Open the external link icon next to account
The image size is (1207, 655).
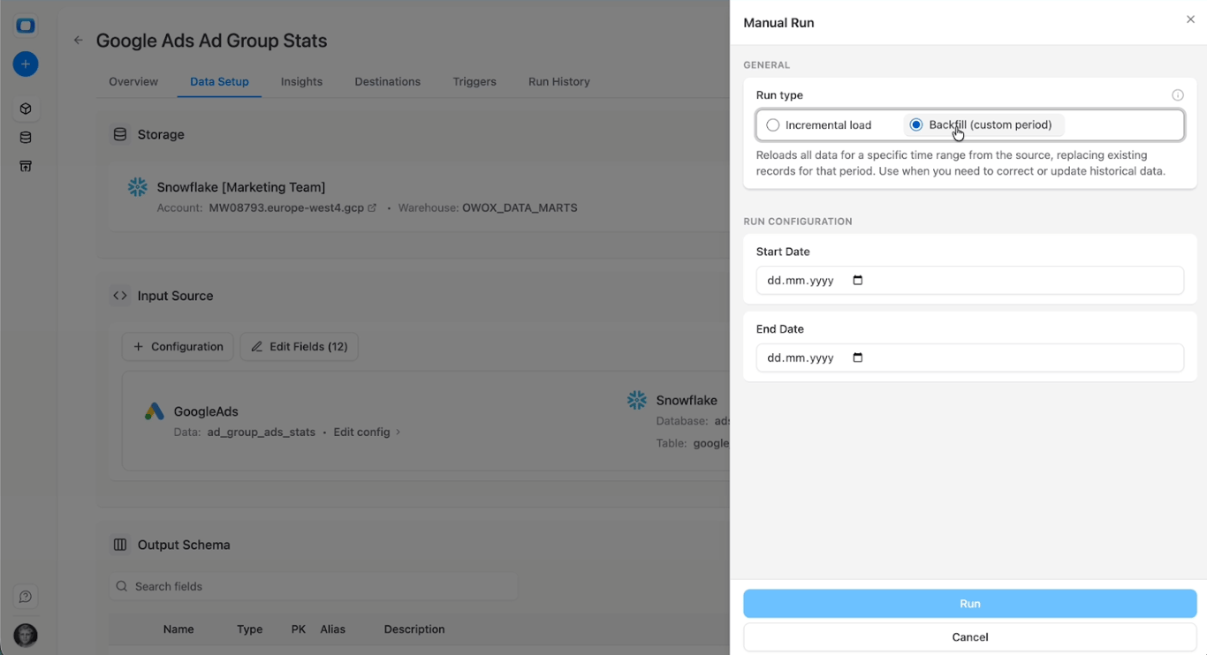coord(372,208)
